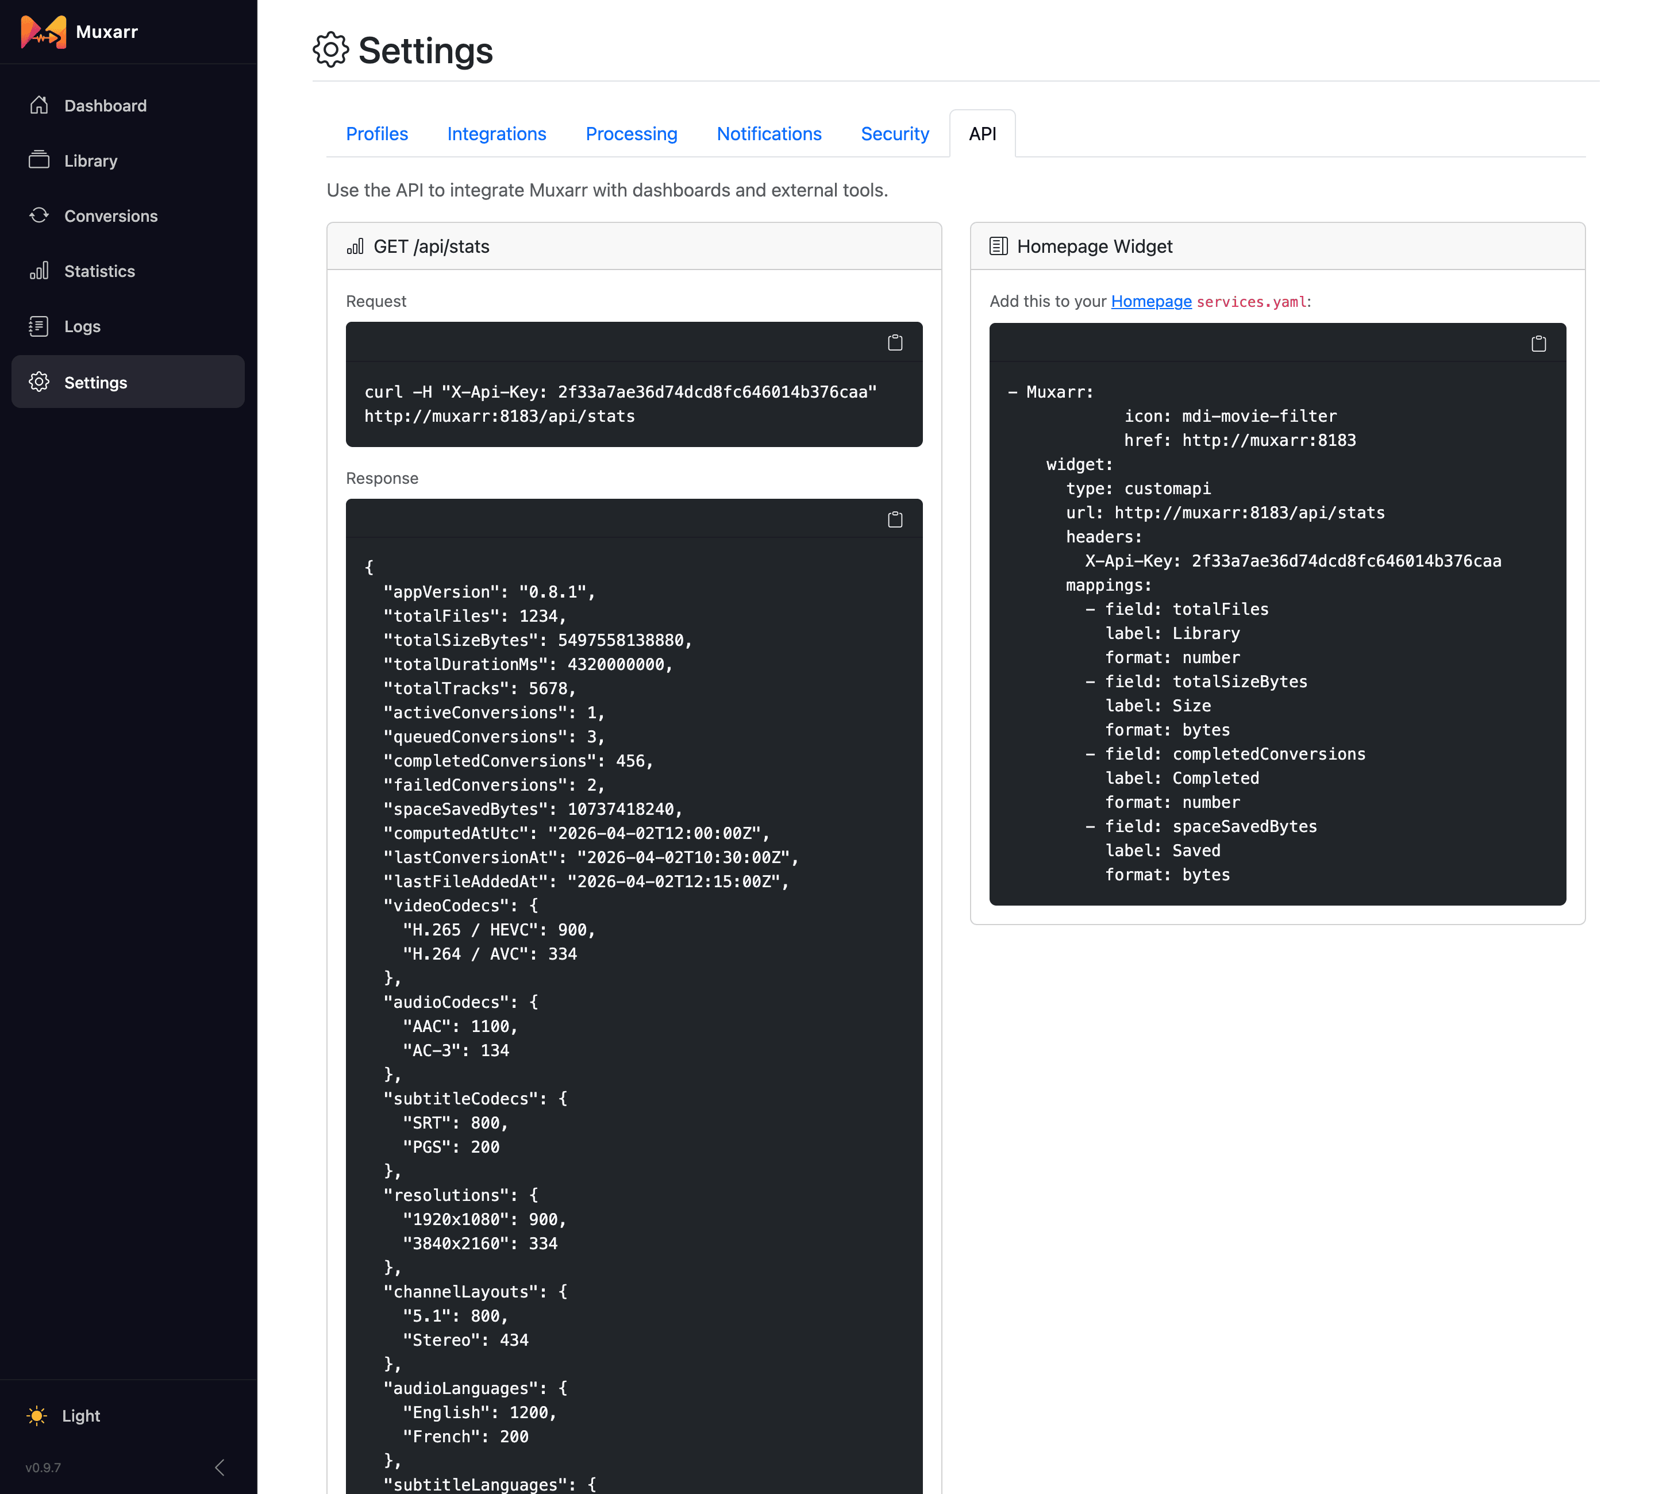Screen dimensions: 1655x1494
Task: Click the API description sentence
Action: pyautogui.click(x=607, y=190)
